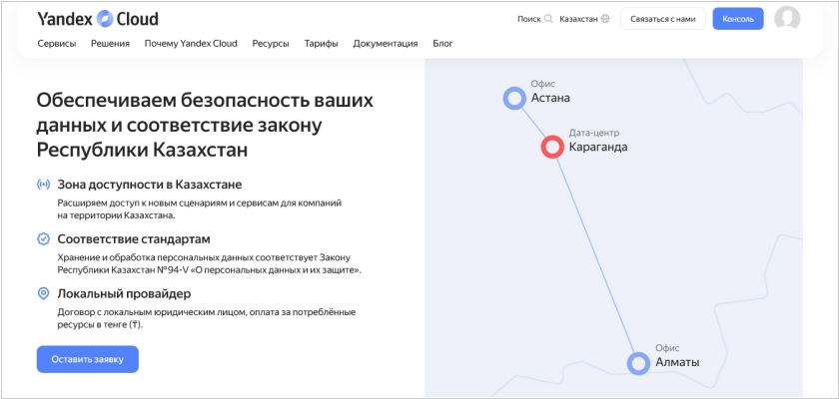
Task: Open the Сервисы menu
Action: coord(57,43)
